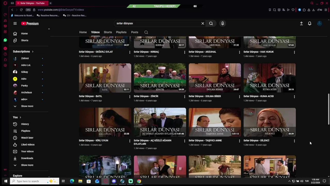Screen dimensions: 330x186
Task: Open Welcome to Rosetta bookmark
Action: 22,16
